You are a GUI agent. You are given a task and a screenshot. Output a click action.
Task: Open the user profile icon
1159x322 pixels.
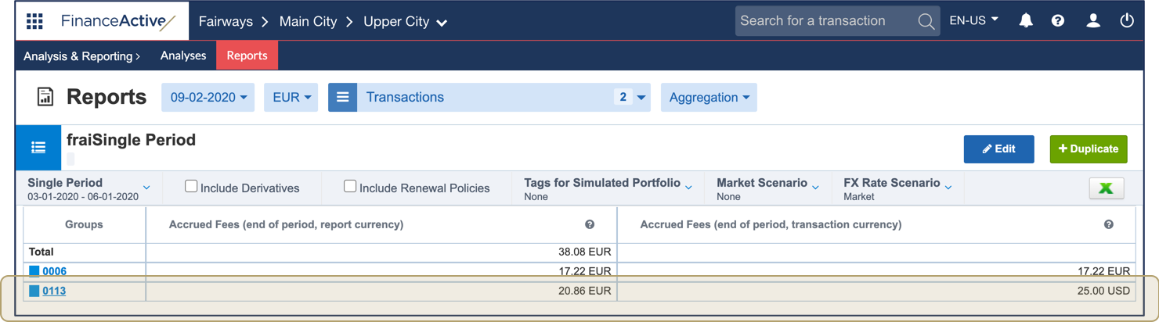pos(1093,21)
